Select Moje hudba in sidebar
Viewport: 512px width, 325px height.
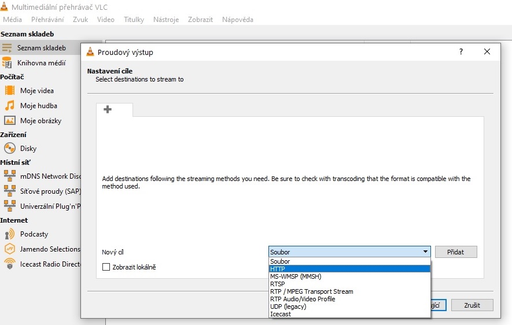click(39, 106)
